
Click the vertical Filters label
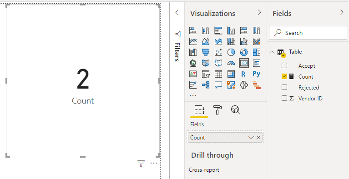point(177,52)
